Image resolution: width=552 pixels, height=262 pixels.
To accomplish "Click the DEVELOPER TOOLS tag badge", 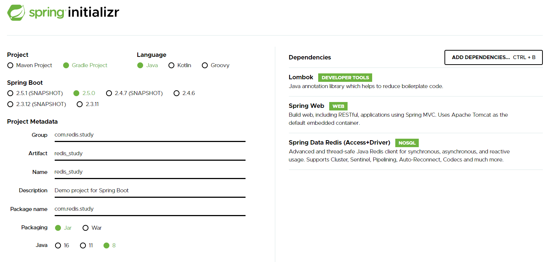I will 345,78.
